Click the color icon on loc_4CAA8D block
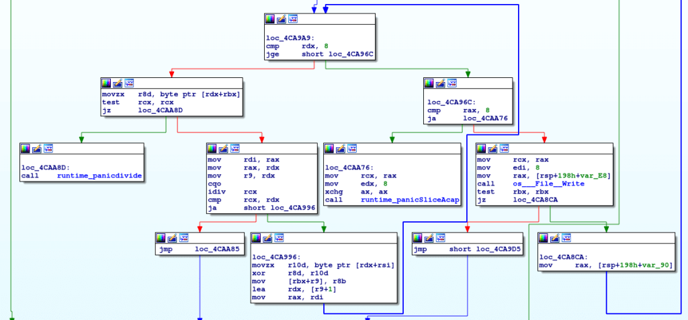The width and height of the screenshot is (688, 320). click(x=26, y=148)
